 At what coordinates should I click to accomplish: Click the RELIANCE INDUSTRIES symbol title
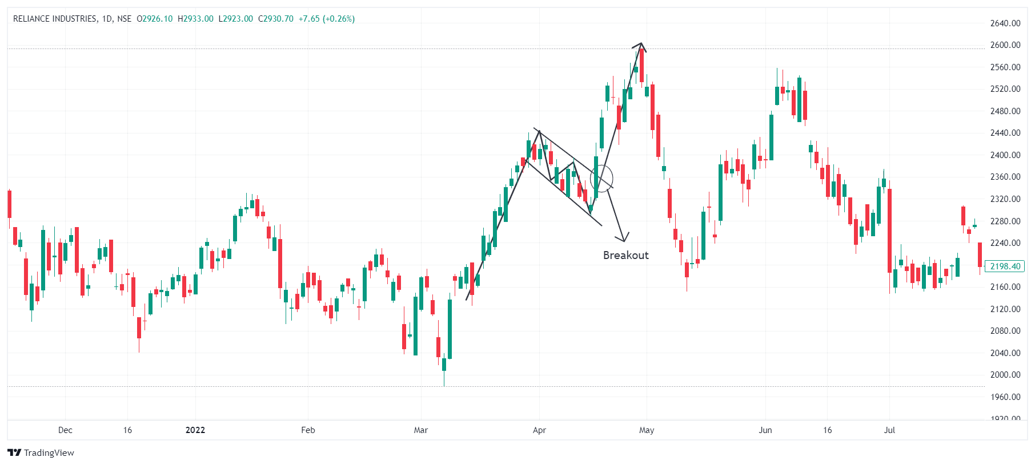point(55,19)
